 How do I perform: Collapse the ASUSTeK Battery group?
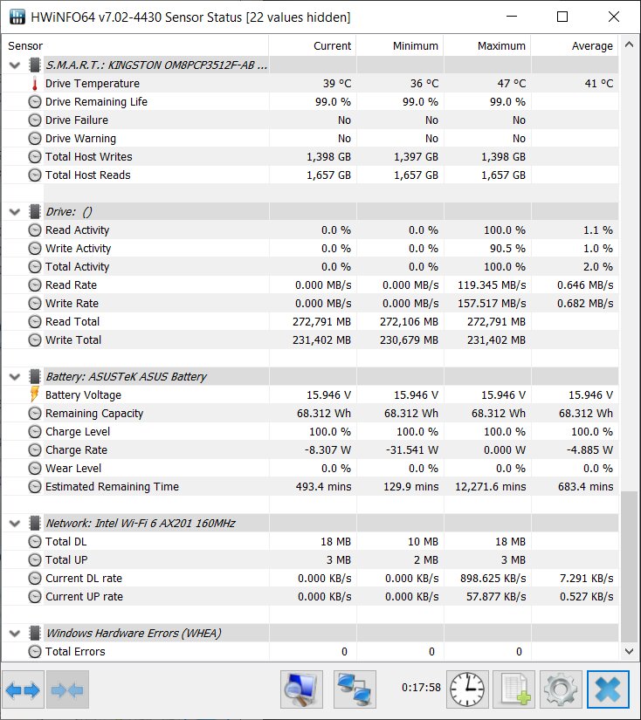[x=15, y=377]
